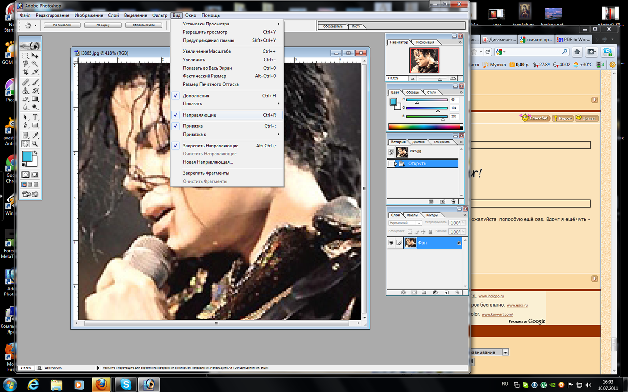The width and height of the screenshot is (628, 392).
Task: Select the Magic Wand tool
Action: click(35, 63)
